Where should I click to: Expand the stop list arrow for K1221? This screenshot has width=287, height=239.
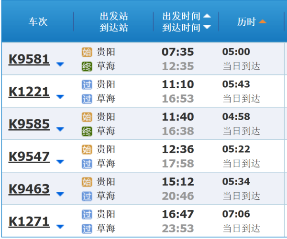(60, 97)
